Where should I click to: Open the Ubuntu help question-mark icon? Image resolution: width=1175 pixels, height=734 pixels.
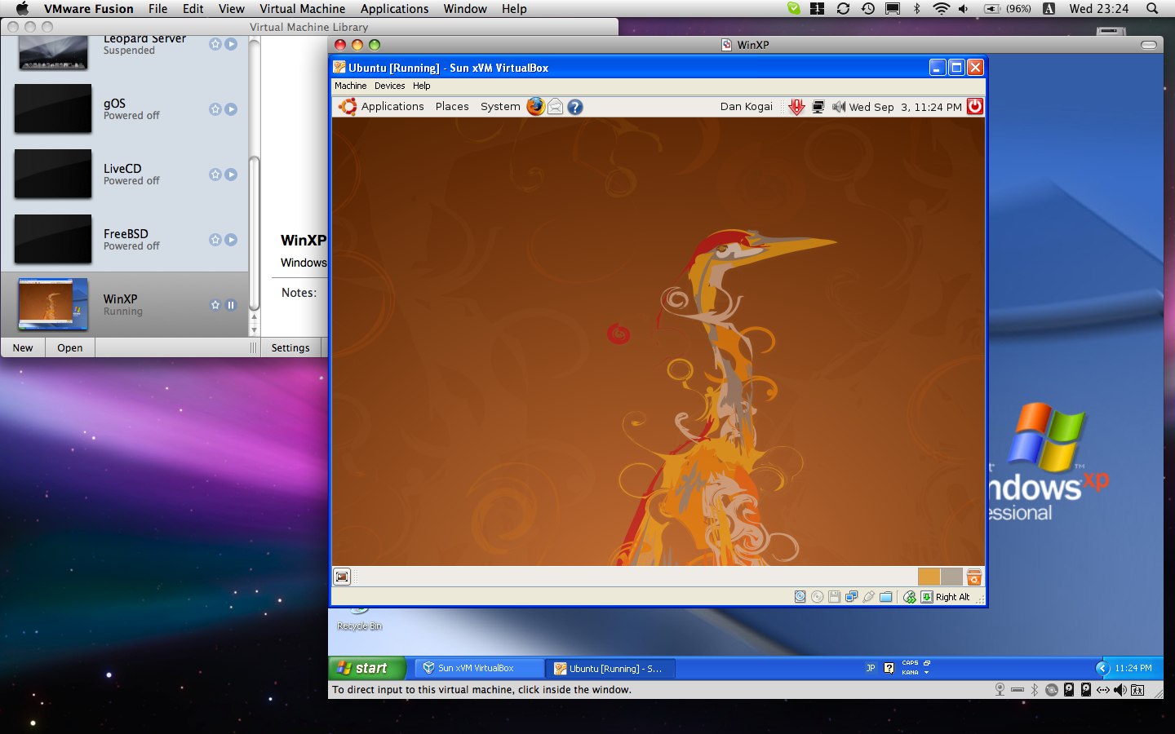pyautogui.click(x=575, y=107)
